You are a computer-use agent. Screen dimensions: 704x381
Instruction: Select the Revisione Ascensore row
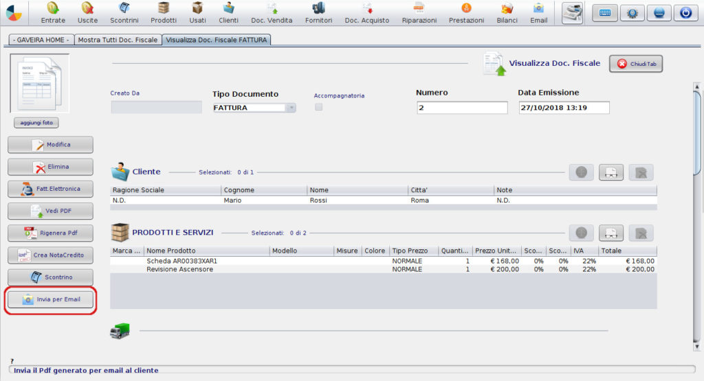click(384, 269)
